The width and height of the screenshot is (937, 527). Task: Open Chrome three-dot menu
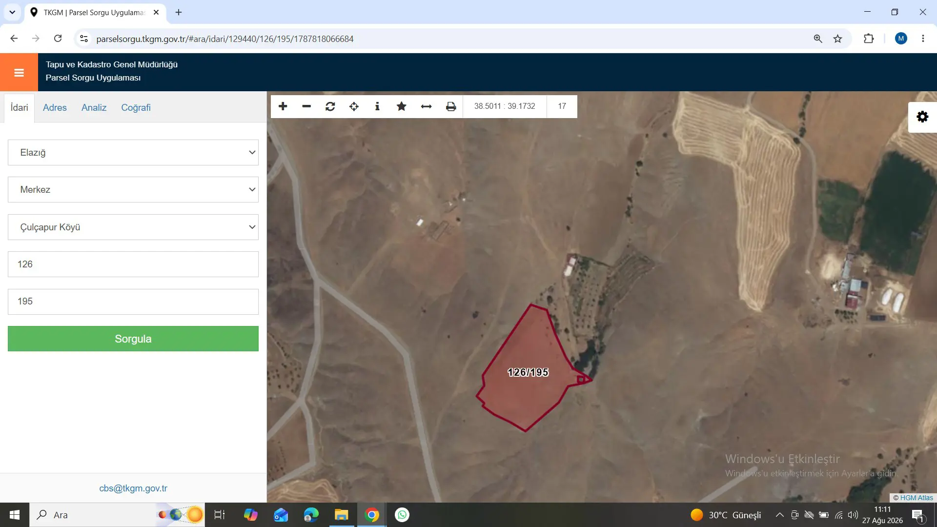[923, 39]
